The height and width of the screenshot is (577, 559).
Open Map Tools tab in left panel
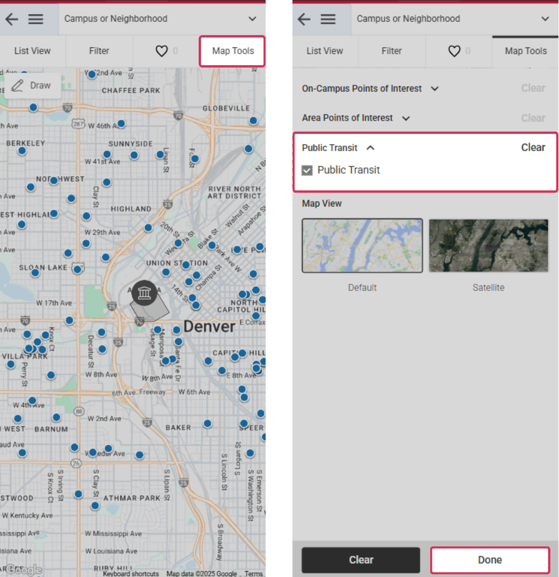(x=232, y=51)
